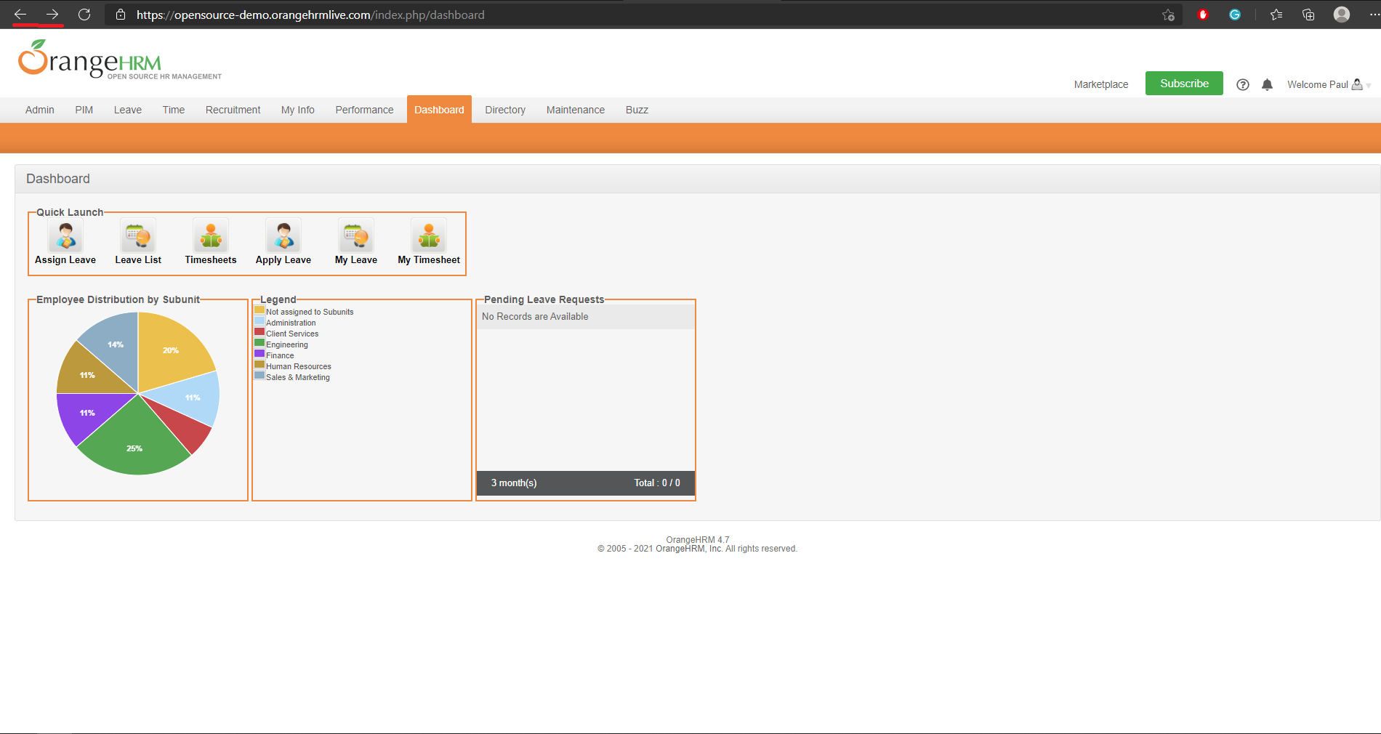The height and width of the screenshot is (734, 1381).
Task: Open browser settings and more menu
Action: click(1374, 15)
